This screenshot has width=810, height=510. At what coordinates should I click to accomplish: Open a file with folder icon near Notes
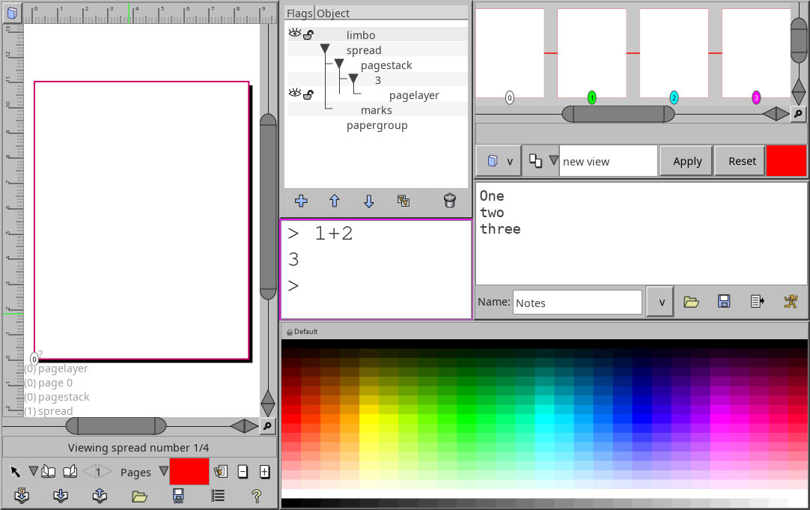pyautogui.click(x=691, y=301)
